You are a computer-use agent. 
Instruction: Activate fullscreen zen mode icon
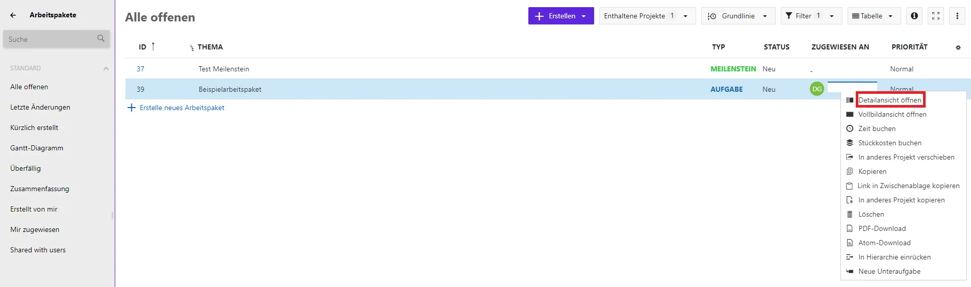tap(936, 16)
